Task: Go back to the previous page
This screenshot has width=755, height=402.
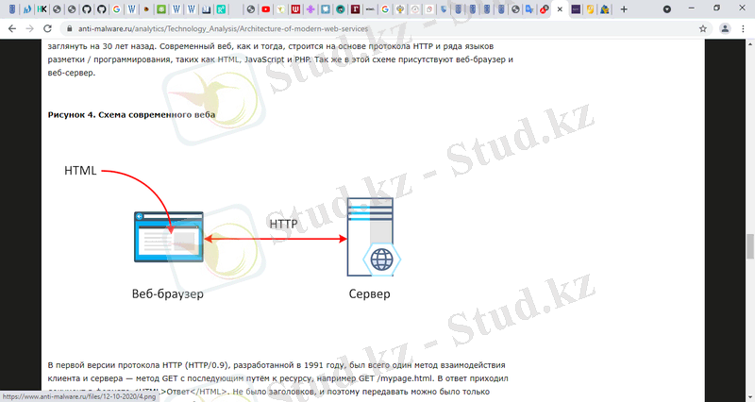Action: [12, 29]
